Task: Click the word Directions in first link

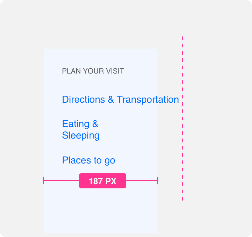Action: point(83,100)
